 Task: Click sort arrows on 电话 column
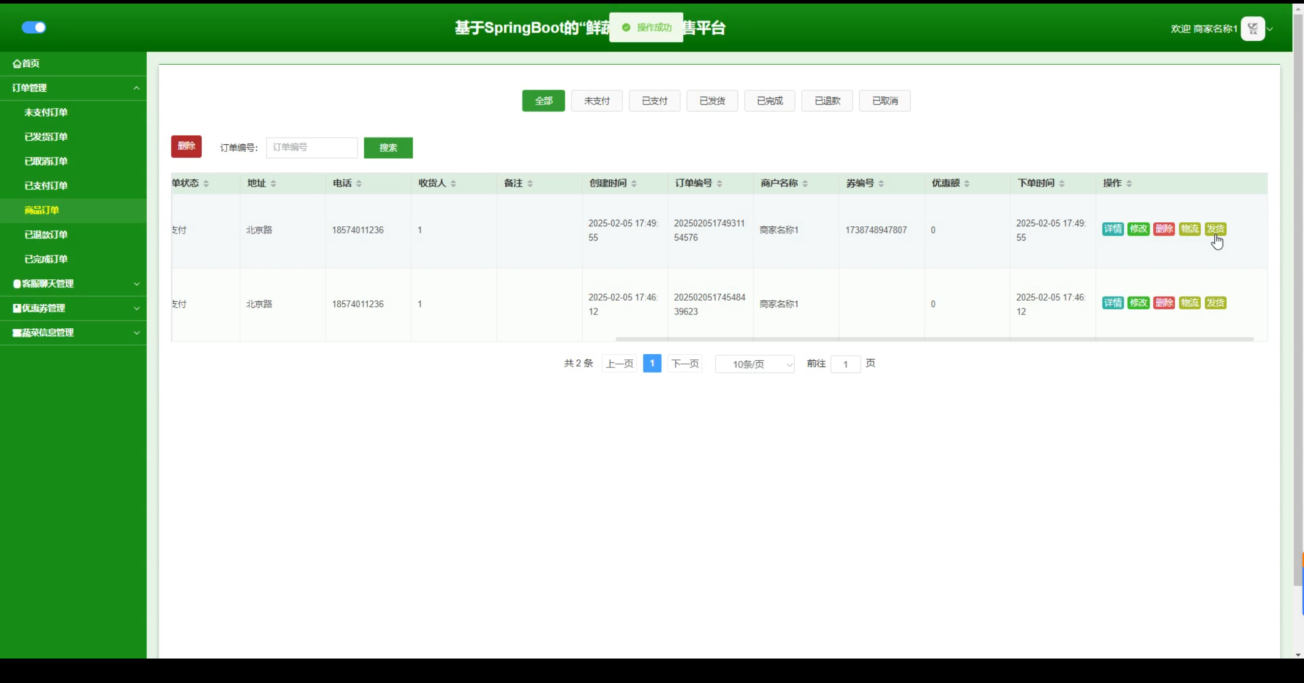(359, 183)
